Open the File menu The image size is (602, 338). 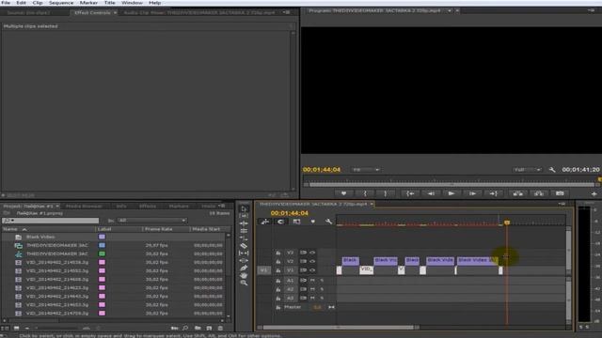tap(6, 3)
